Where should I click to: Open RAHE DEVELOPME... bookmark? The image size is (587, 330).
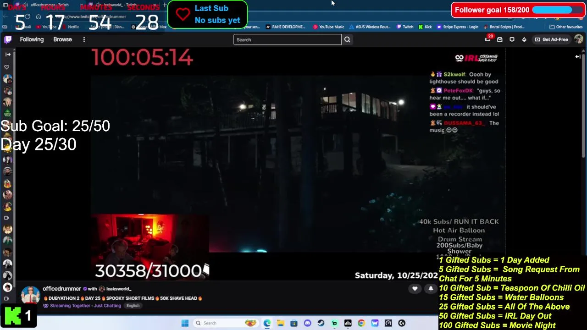pos(286,27)
